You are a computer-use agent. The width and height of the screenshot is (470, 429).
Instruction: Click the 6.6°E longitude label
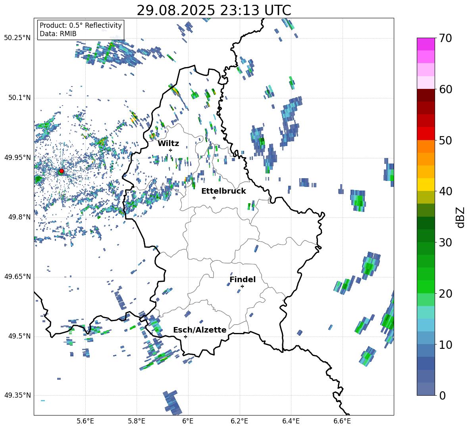(x=342, y=421)
